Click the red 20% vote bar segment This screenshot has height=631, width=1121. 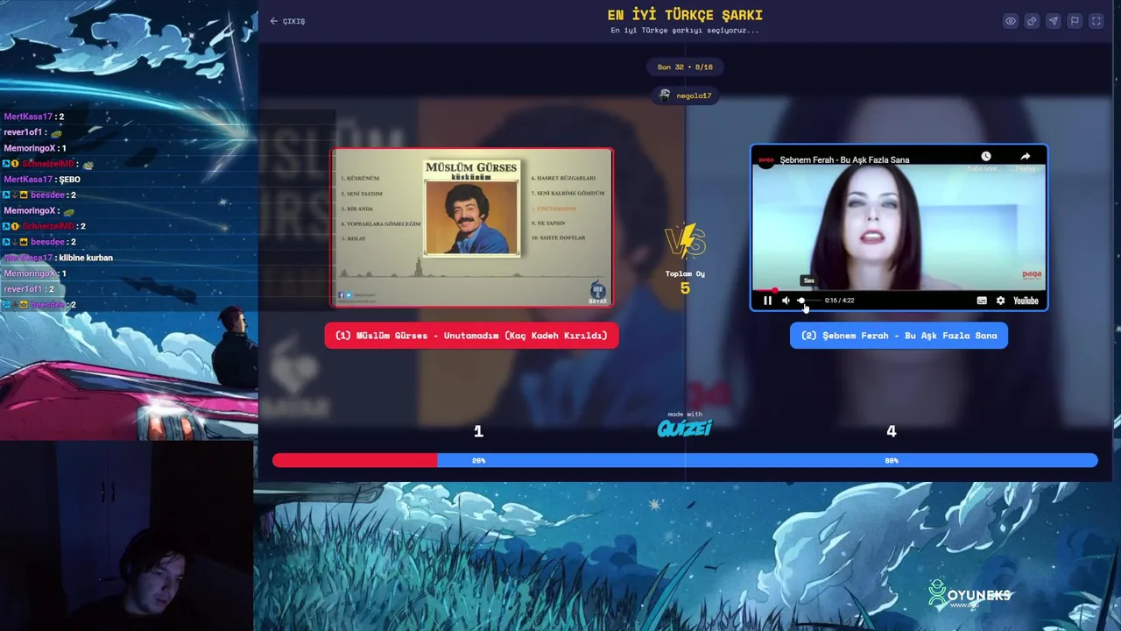355,460
